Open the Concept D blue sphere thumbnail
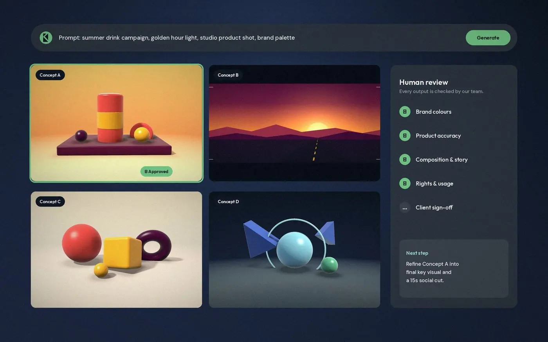 tap(294, 249)
